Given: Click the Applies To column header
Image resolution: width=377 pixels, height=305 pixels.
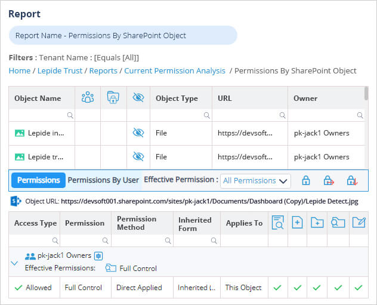Looking at the screenshot, I should (244, 223).
